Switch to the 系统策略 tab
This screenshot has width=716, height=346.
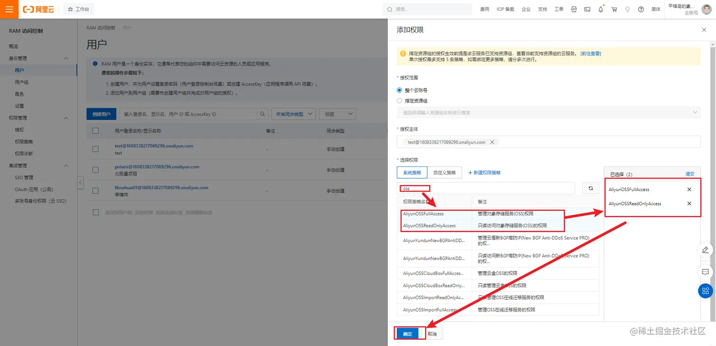pyautogui.click(x=412, y=173)
